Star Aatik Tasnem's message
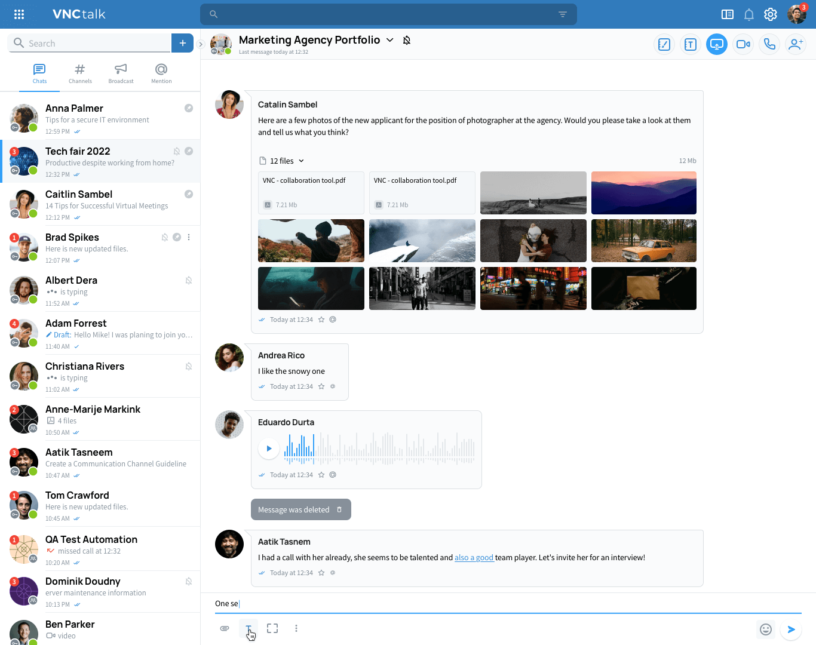This screenshot has width=816, height=645. pyautogui.click(x=321, y=573)
